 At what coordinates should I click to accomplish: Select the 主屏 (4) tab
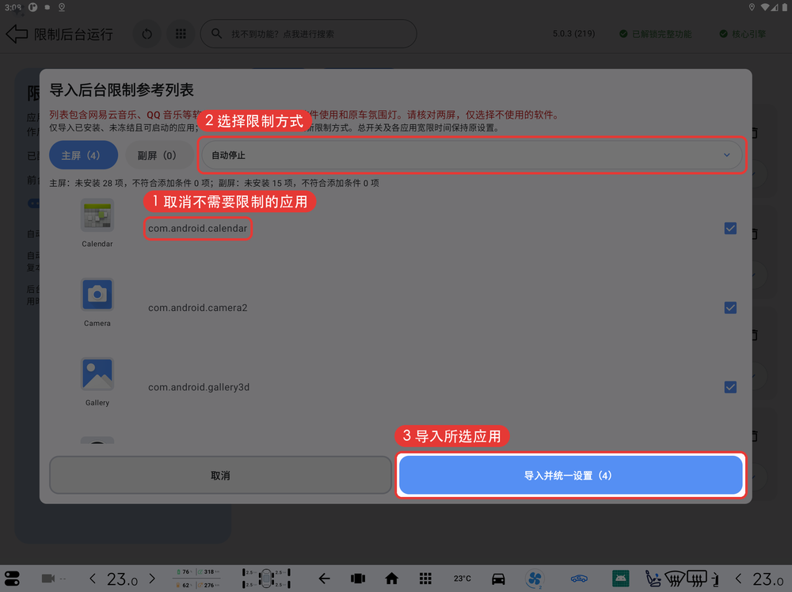83,155
